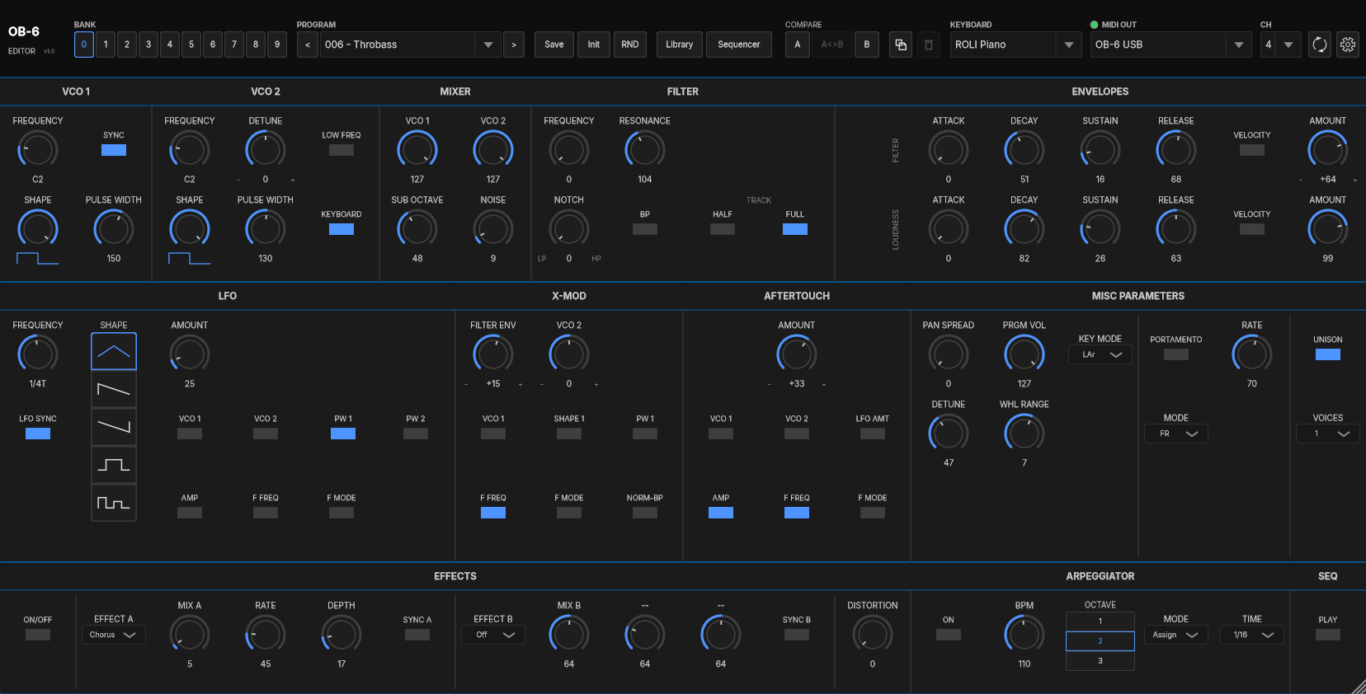Go to the previous program arrow
Viewport: 1366px width, 694px height.
[x=308, y=45]
